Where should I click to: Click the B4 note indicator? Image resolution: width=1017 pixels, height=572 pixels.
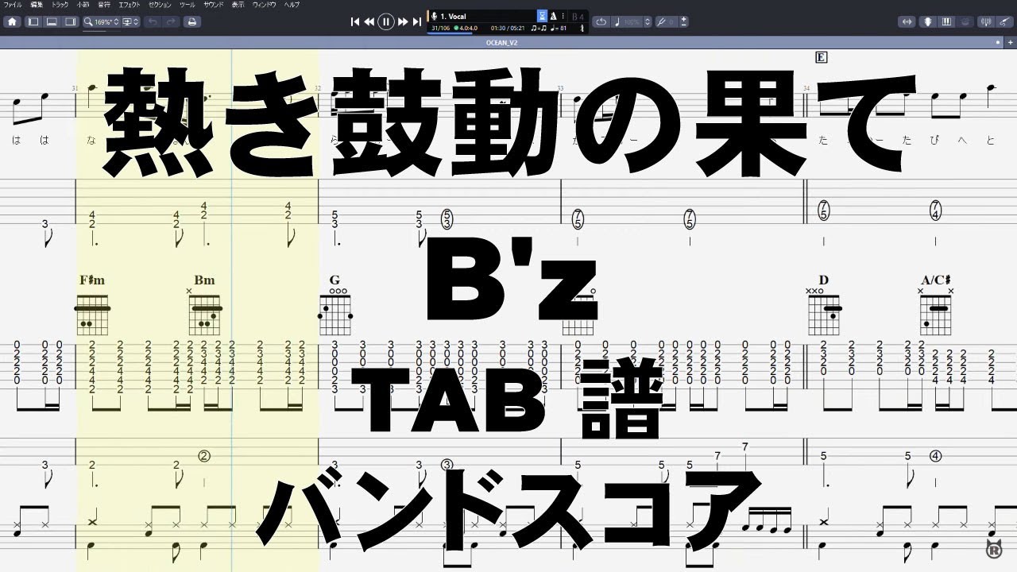point(578,17)
